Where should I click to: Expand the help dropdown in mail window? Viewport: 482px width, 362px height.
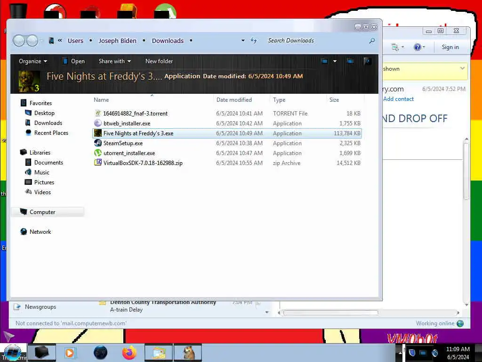pyautogui.click(x=424, y=47)
